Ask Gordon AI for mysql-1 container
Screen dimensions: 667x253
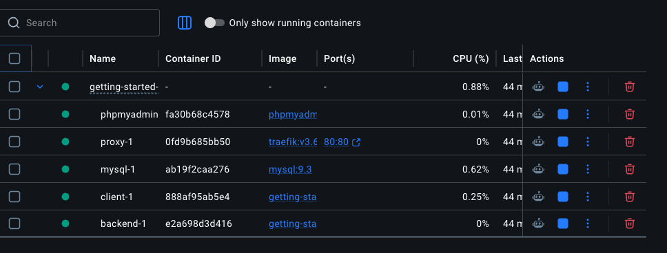[539, 169]
